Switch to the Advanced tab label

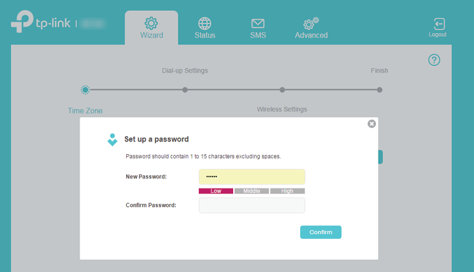pos(311,35)
